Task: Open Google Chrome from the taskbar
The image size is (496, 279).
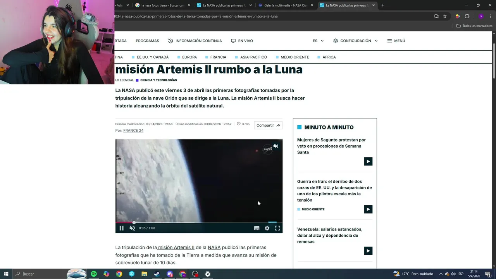Action: (119, 274)
